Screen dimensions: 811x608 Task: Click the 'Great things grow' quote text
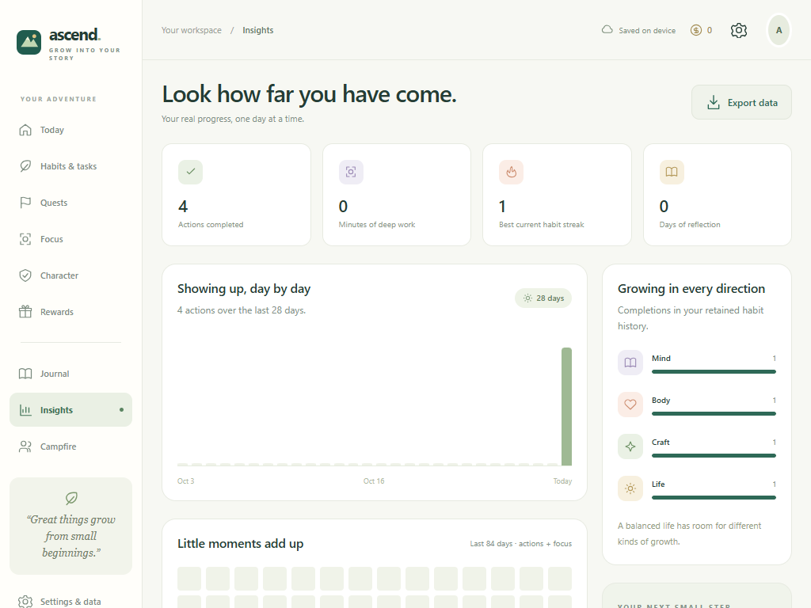70,536
